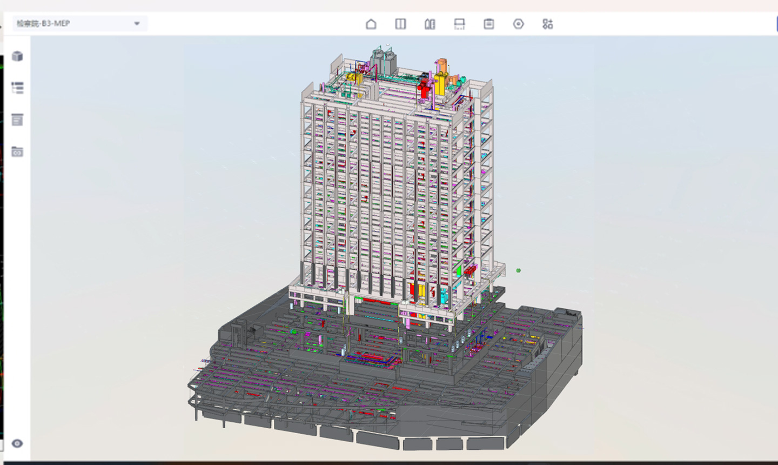Toggle the eye visibility icon at bottom left
778x465 pixels.
pos(17,443)
